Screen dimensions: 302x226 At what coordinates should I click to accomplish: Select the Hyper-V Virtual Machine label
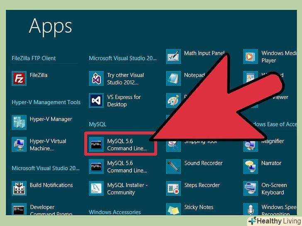click(48, 145)
